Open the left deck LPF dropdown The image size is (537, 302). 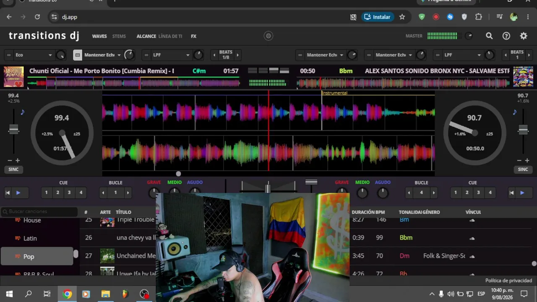(172, 55)
